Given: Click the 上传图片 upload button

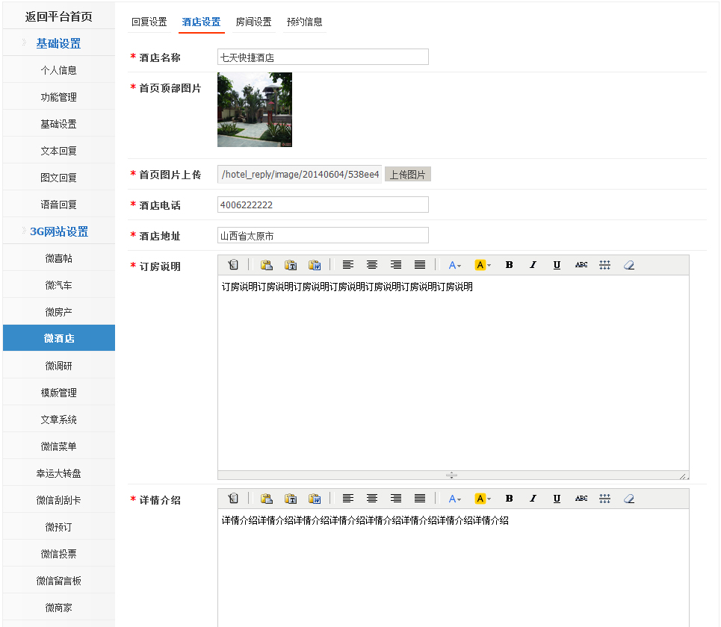Looking at the screenshot, I should (x=407, y=175).
